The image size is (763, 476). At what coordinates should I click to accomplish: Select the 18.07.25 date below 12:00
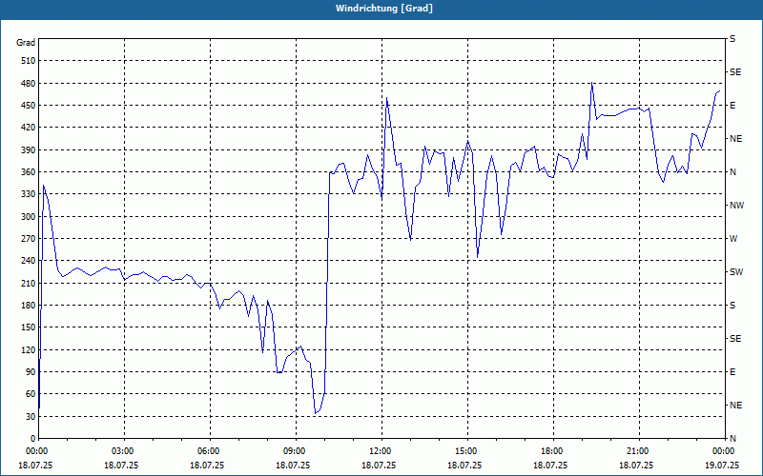[379, 465]
